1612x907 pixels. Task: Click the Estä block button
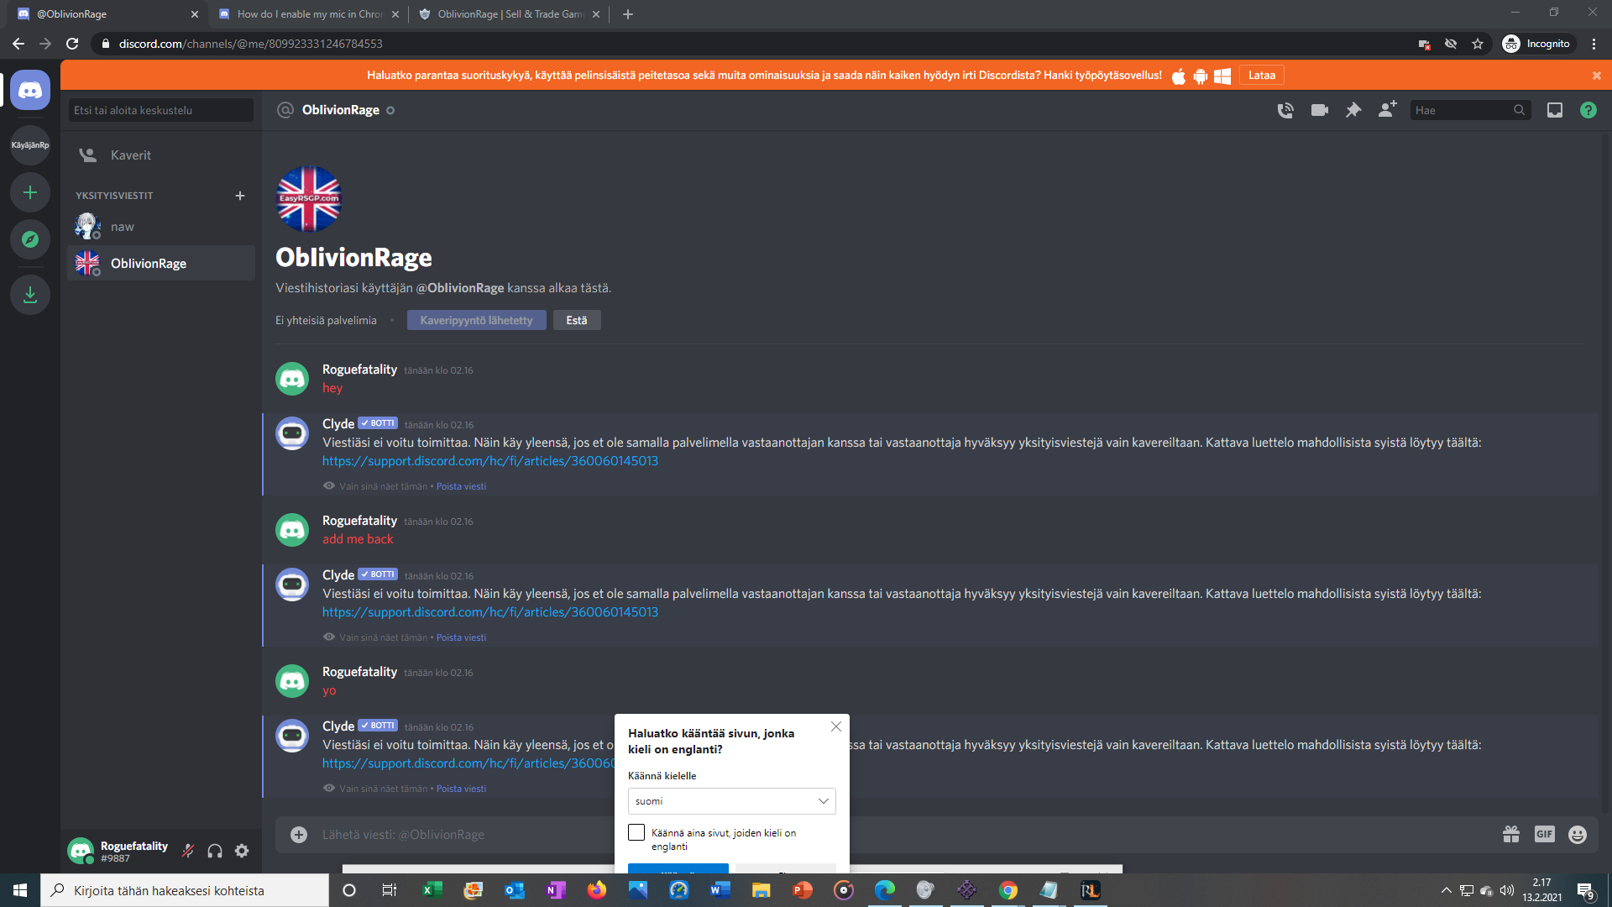coord(576,320)
